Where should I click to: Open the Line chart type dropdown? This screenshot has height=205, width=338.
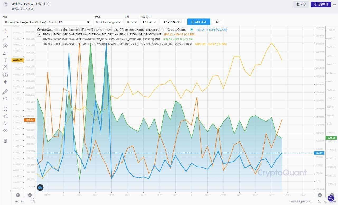tap(149, 22)
